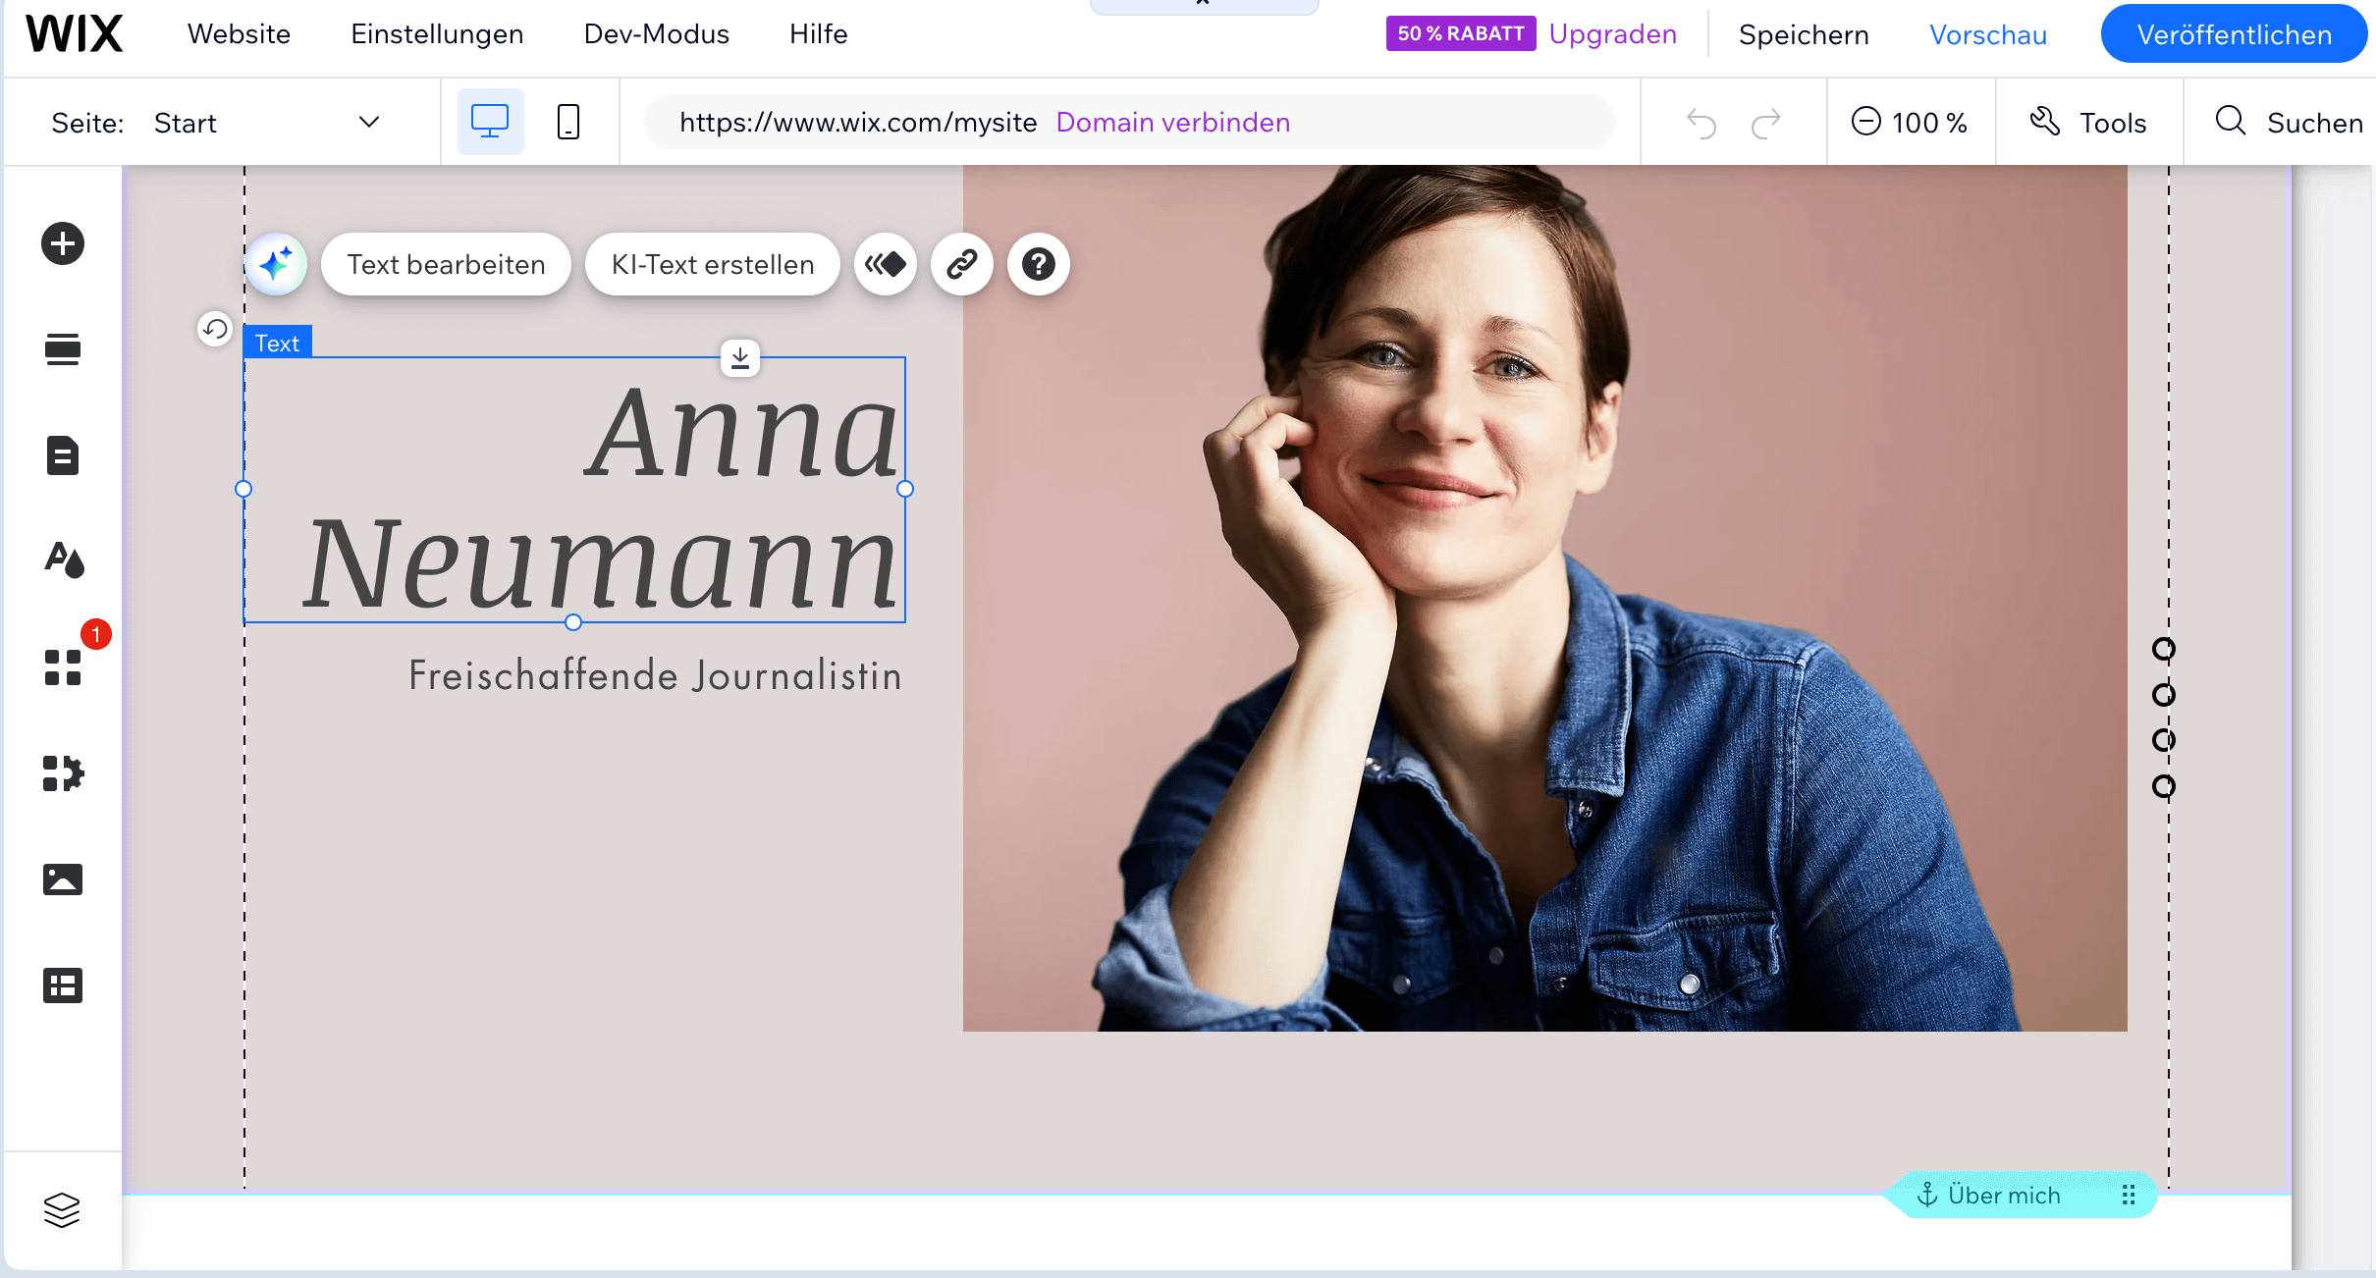
Task: Open the Add Apps grid icon
Action: 63,667
